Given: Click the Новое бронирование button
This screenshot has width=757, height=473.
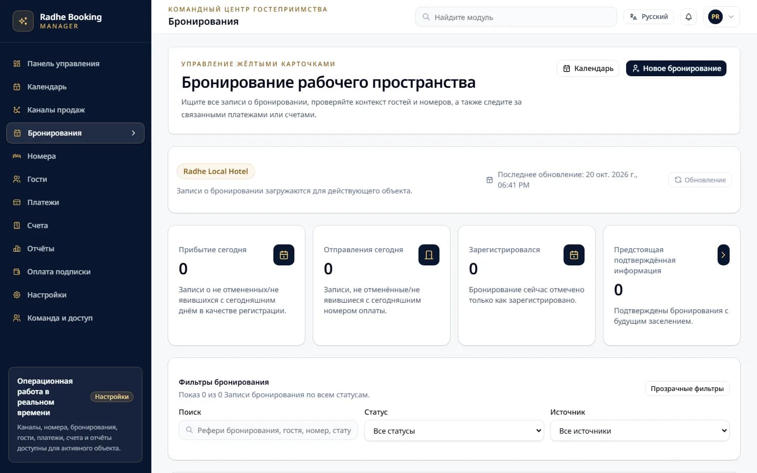Looking at the screenshot, I should (x=676, y=68).
